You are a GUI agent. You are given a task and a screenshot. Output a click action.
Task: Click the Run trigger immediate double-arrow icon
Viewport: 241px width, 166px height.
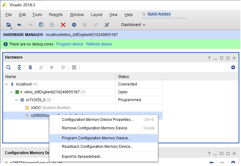(x=63, y=67)
